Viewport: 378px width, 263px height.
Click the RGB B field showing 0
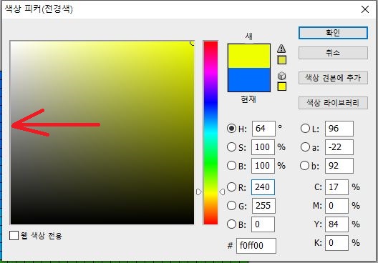click(x=263, y=224)
